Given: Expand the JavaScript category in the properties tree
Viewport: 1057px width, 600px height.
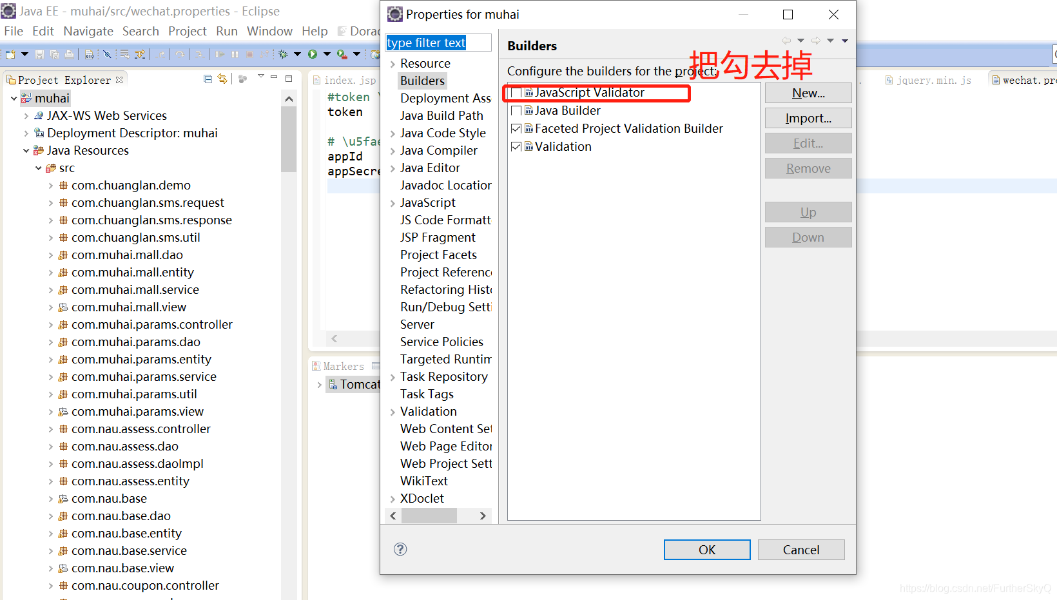Looking at the screenshot, I should [393, 202].
